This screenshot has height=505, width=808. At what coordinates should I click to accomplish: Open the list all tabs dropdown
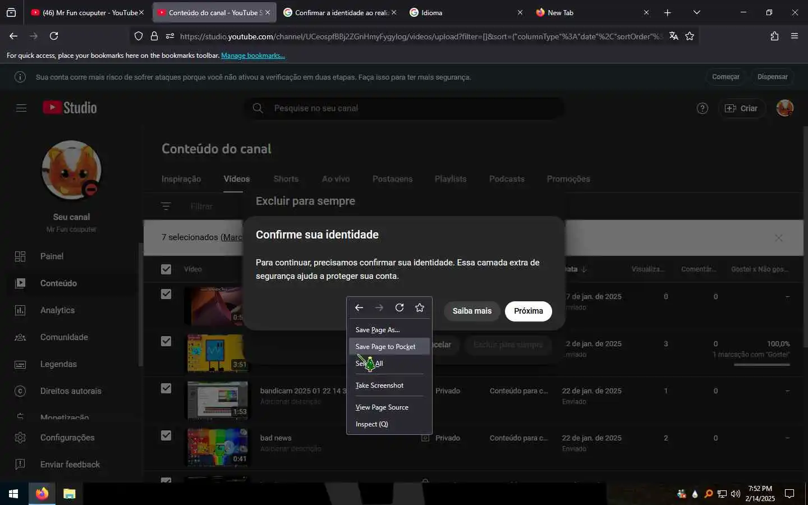pyautogui.click(x=696, y=12)
